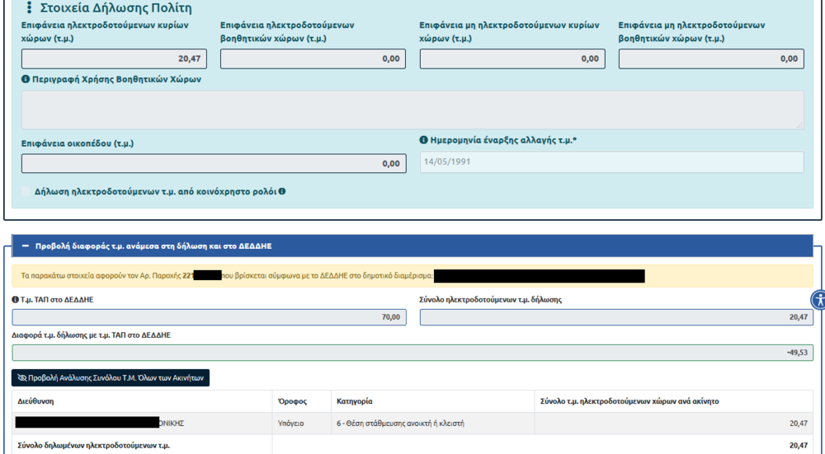Click the Επιφάνεια μη ηλεκτροδοτούμενων κυρίων χώρων field
Viewport: 825px width, 454px height.
click(512, 59)
